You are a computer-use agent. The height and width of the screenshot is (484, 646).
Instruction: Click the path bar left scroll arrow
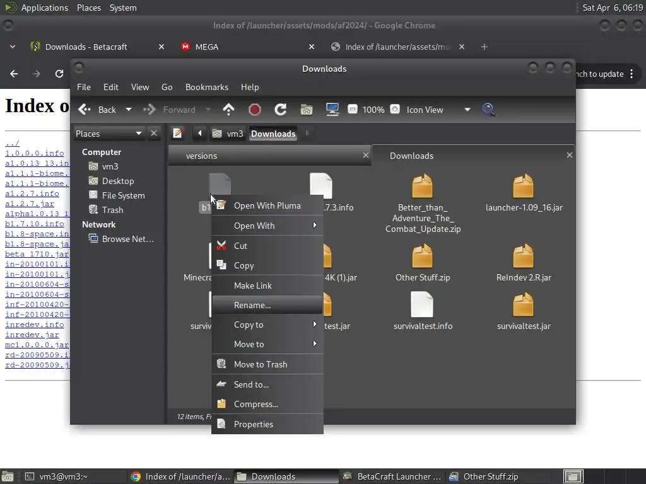(x=200, y=134)
